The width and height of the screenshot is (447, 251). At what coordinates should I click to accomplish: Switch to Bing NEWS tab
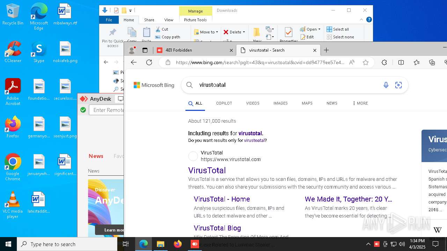point(332,103)
